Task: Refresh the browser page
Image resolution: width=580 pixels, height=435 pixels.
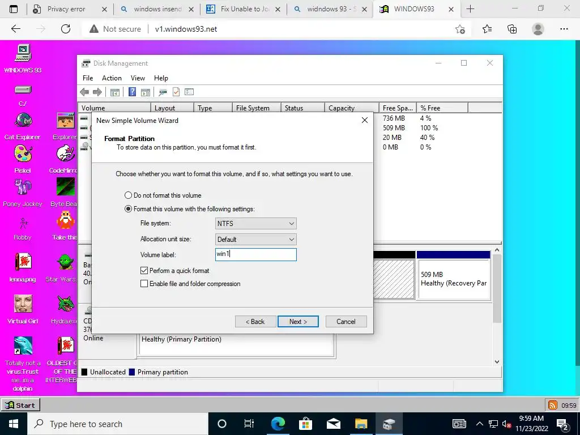Action: pyautogui.click(x=66, y=29)
